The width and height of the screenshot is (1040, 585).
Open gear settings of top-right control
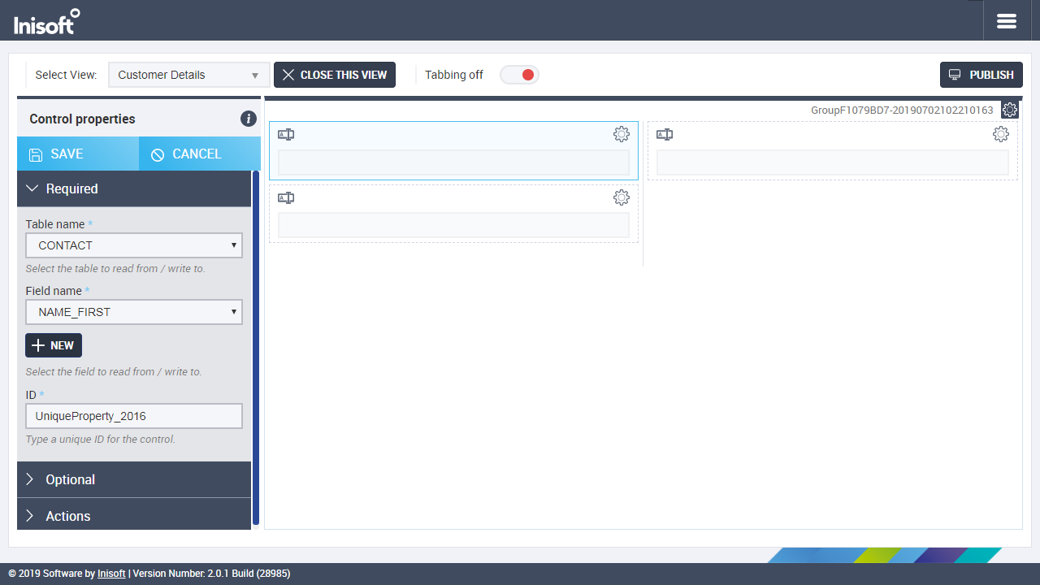click(x=1001, y=134)
